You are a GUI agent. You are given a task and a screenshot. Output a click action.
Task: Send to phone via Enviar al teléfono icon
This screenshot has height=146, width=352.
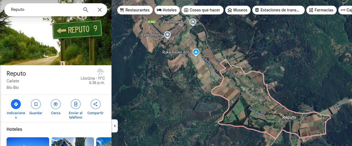coord(76,104)
